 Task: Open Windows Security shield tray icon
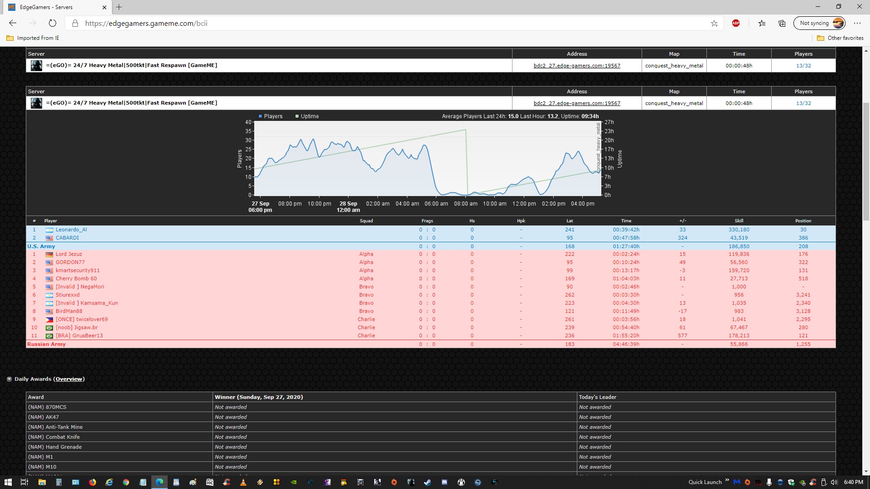point(791,482)
